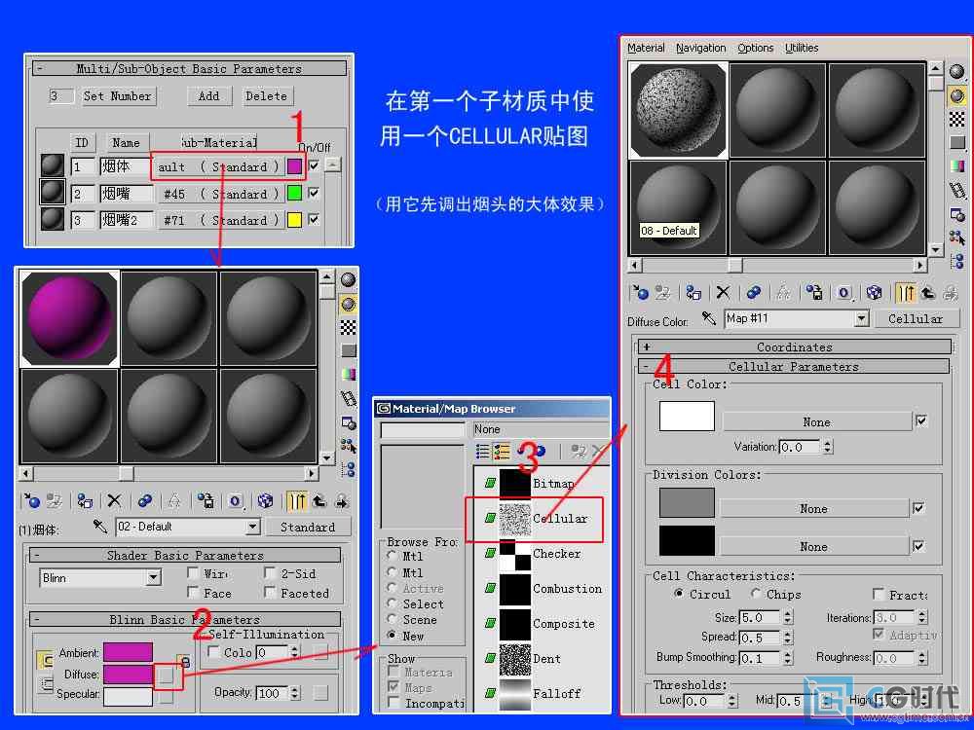Click Go to Parent in 02 - Default editor
This screenshot has height=730, width=974.
coord(319,501)
